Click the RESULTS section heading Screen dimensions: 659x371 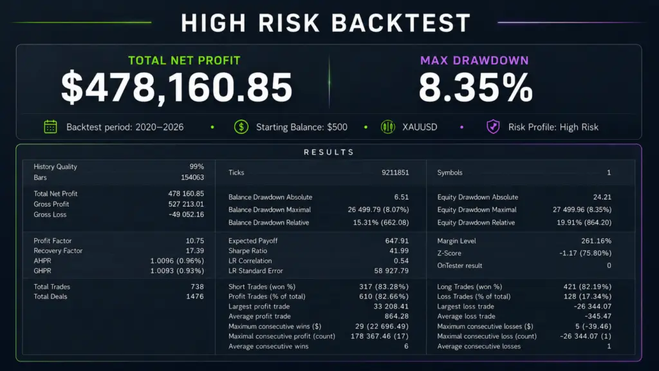[x=329, y=152]
